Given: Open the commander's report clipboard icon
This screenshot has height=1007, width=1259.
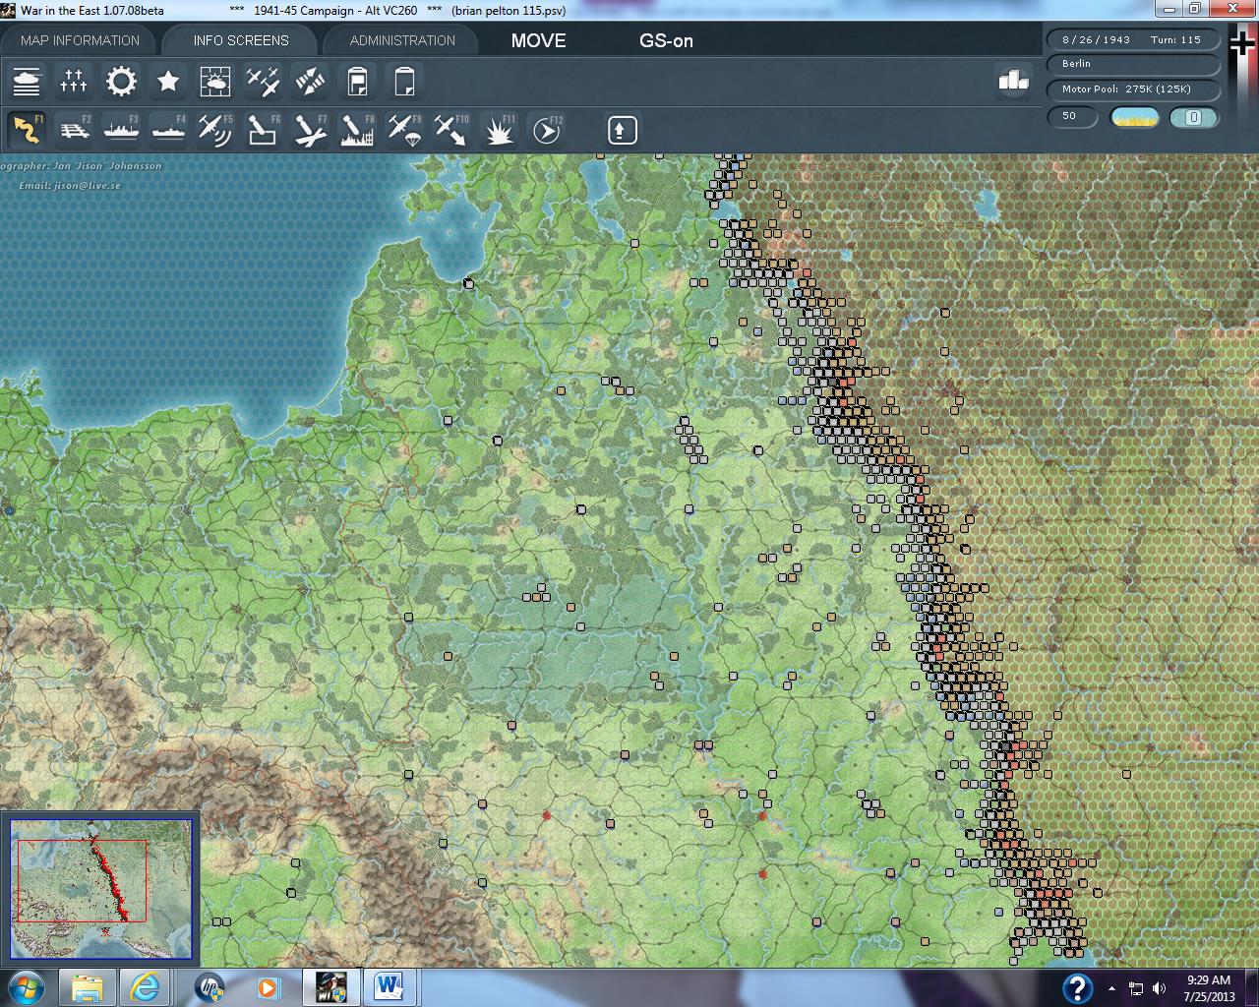Looking at the screenshot, I should tap(357, 81).
